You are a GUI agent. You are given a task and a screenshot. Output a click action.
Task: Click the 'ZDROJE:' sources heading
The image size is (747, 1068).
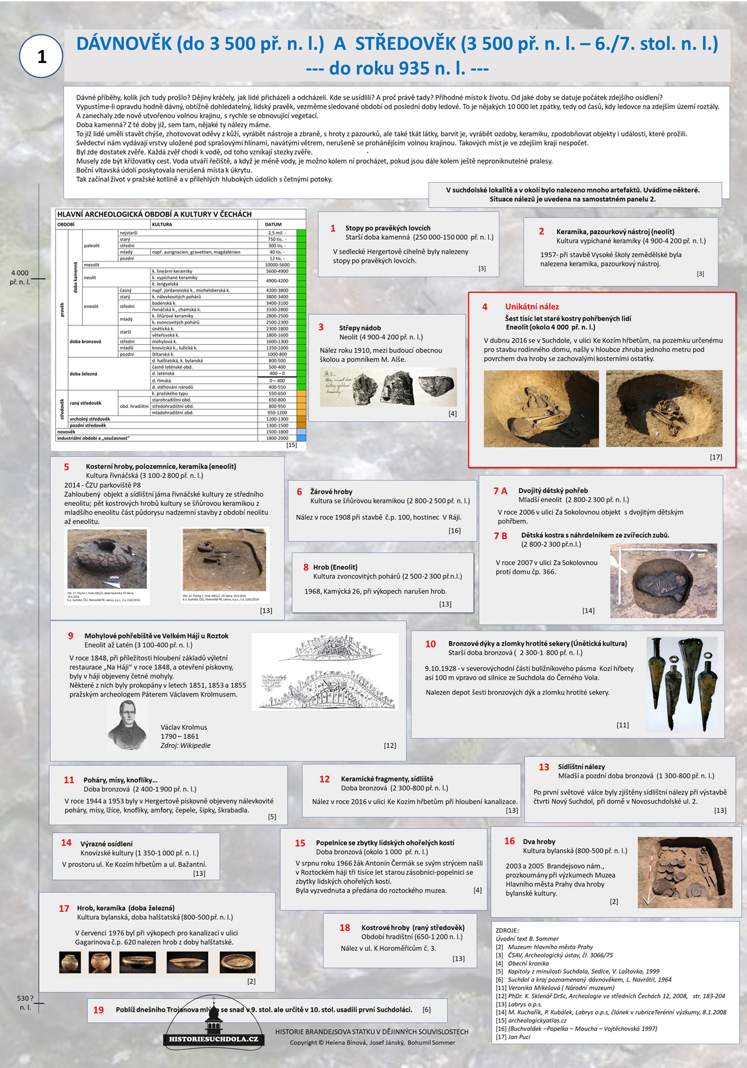coord(507,930)
